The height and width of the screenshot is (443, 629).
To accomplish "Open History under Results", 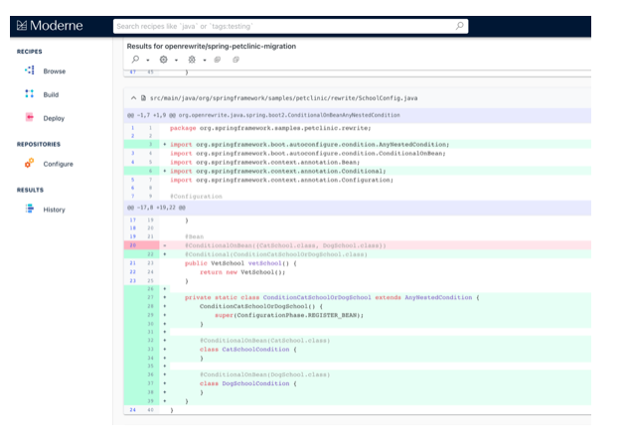I will (x=54, y=210).
